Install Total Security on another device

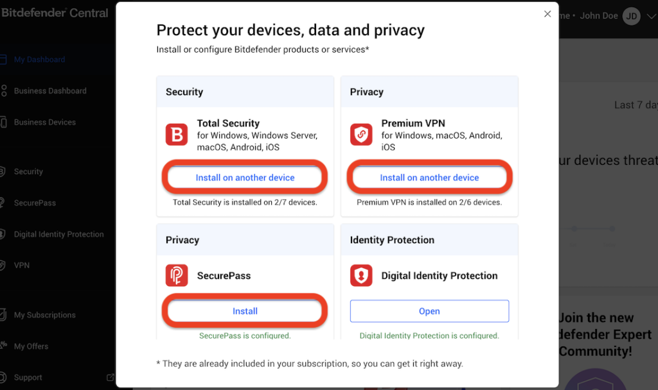coord(245,176)
